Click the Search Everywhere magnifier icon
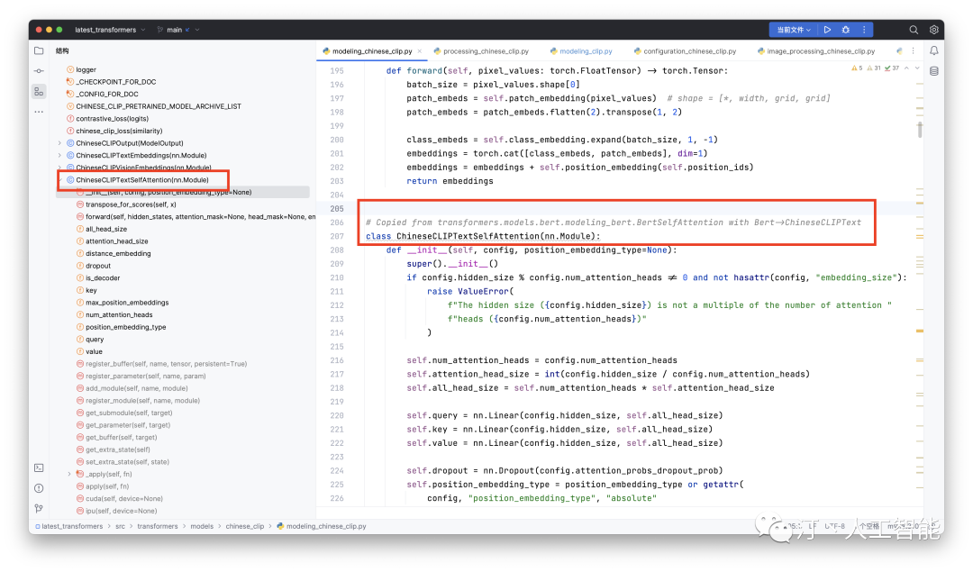This screenshot has height=572, width=973. [x=914, y=30]
